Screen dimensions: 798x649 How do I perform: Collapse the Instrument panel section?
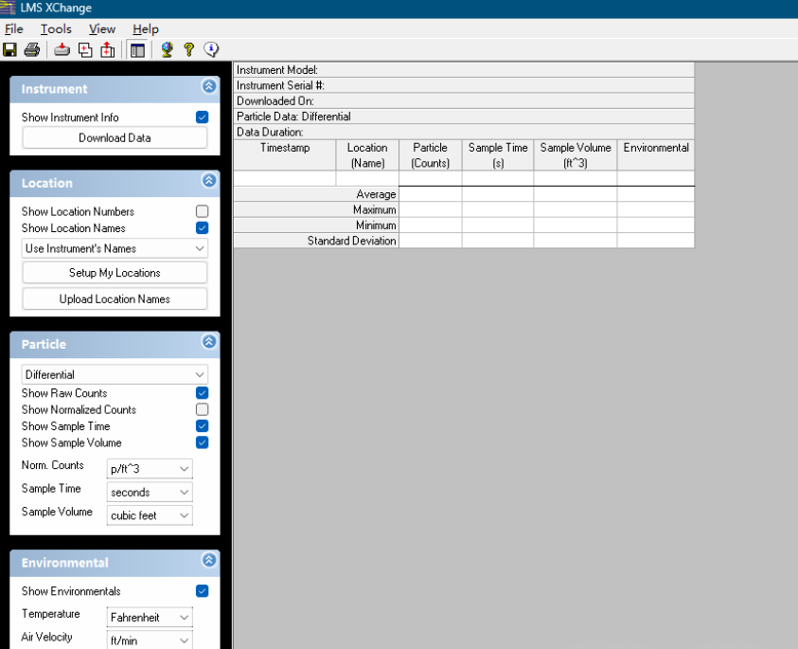[208, 87]
